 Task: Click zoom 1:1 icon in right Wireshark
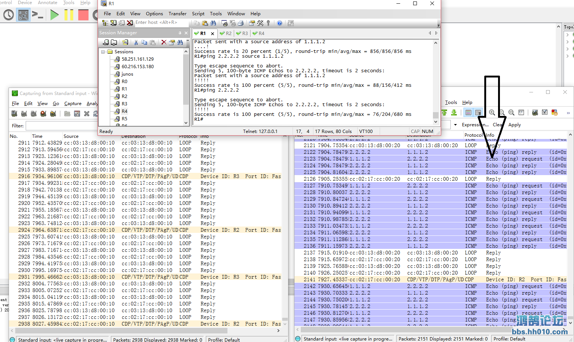(511, 113)
